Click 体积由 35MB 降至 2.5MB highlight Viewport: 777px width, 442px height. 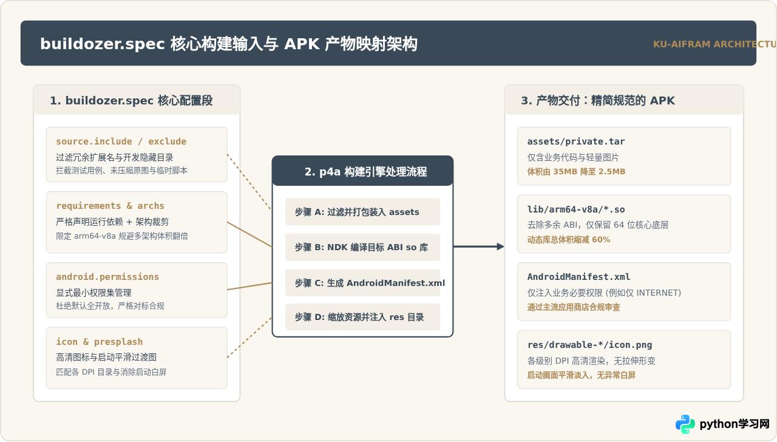pos(576,172)
